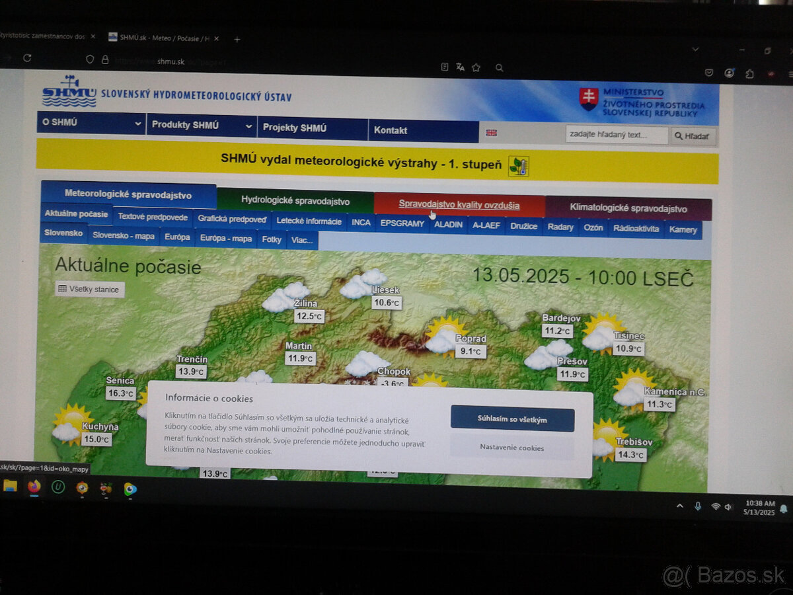Show hidden system tray icons
Screen dimensions: 793x595
click(x=680, y=506)
